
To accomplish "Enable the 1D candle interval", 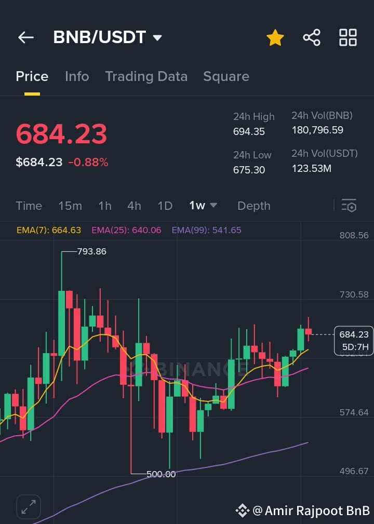I will point(165,206).
